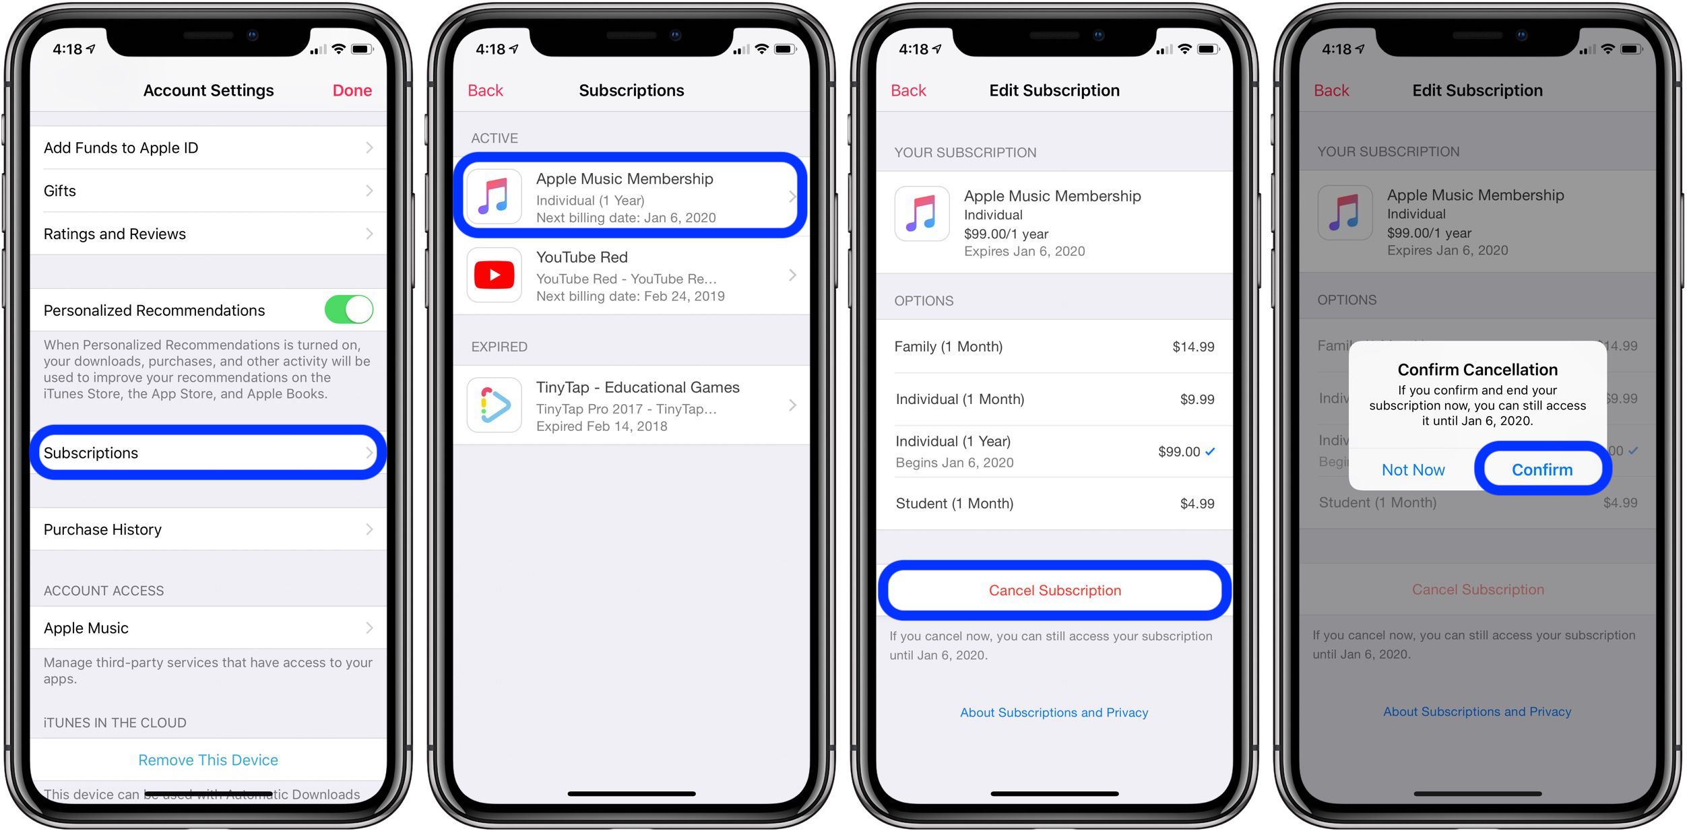Viewport: 1687px width, 831px height.
Task: Click Cancel Subscription button
Action: (x=1054, y=589)
